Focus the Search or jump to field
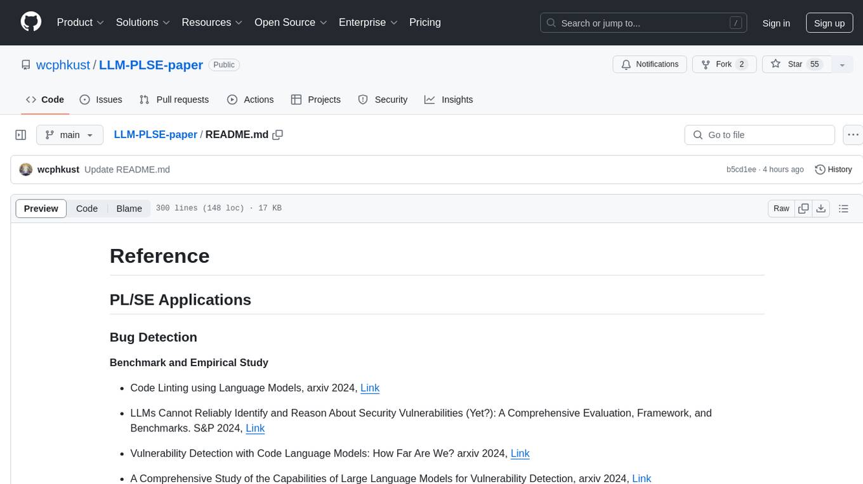The height and width of the screenshot is (484, 863). [644, 23]
